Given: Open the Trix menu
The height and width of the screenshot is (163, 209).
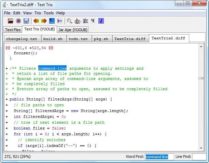Looking at the screenshot, I should click(38, 13).
